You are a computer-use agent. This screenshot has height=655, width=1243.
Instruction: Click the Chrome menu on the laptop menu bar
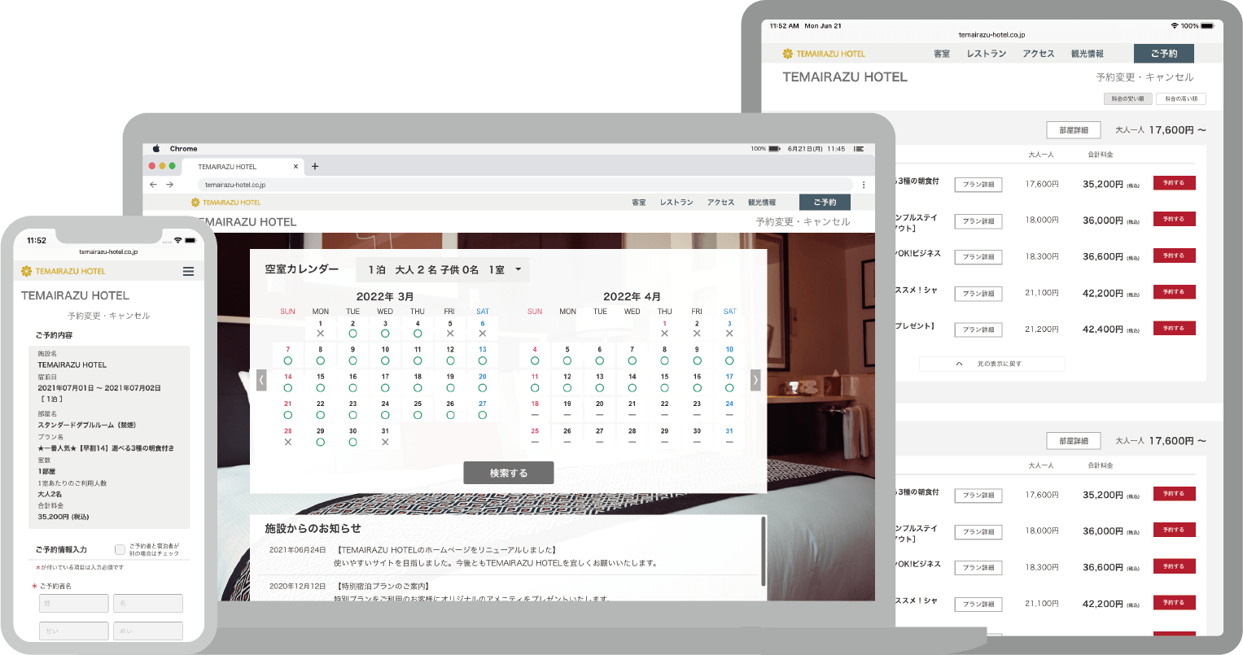pos(184,149)
